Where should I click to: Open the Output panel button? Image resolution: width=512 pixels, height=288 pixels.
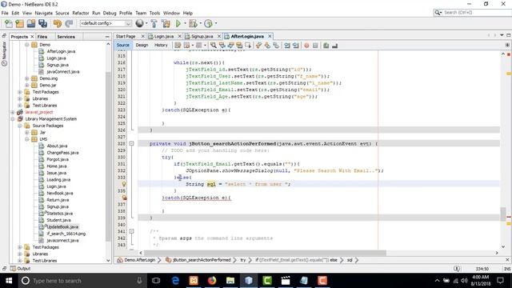click(20, 269)
